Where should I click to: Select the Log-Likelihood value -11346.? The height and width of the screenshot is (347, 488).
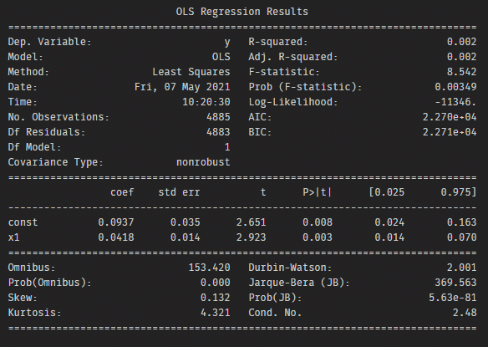tap(455, 102)
